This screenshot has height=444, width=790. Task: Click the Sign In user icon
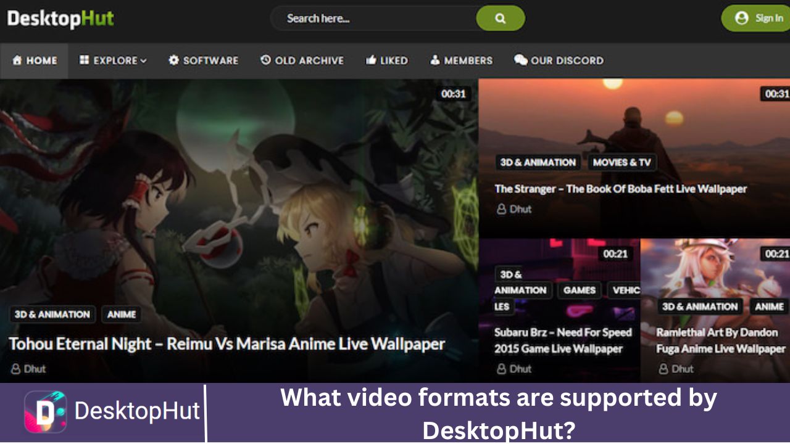click(x=742, y=18)
